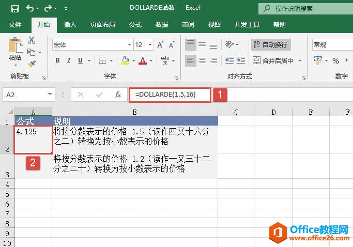Switch to the 审阅 ribbon tab
353x247 pixels.
pos(188,24)
